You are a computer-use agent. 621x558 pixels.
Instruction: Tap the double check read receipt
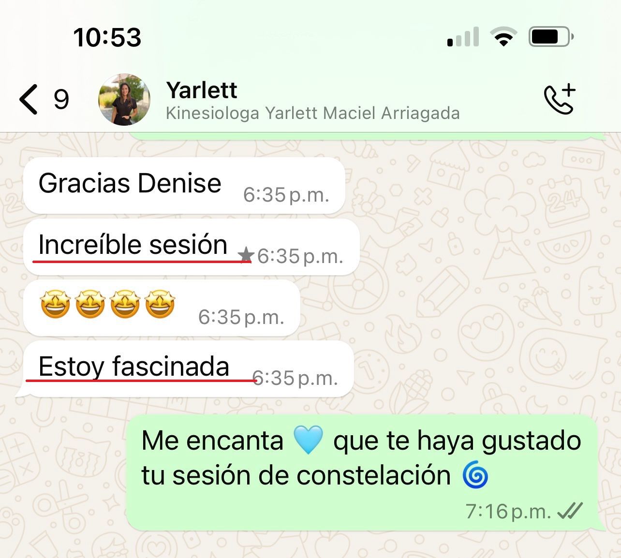coord(570,511)
